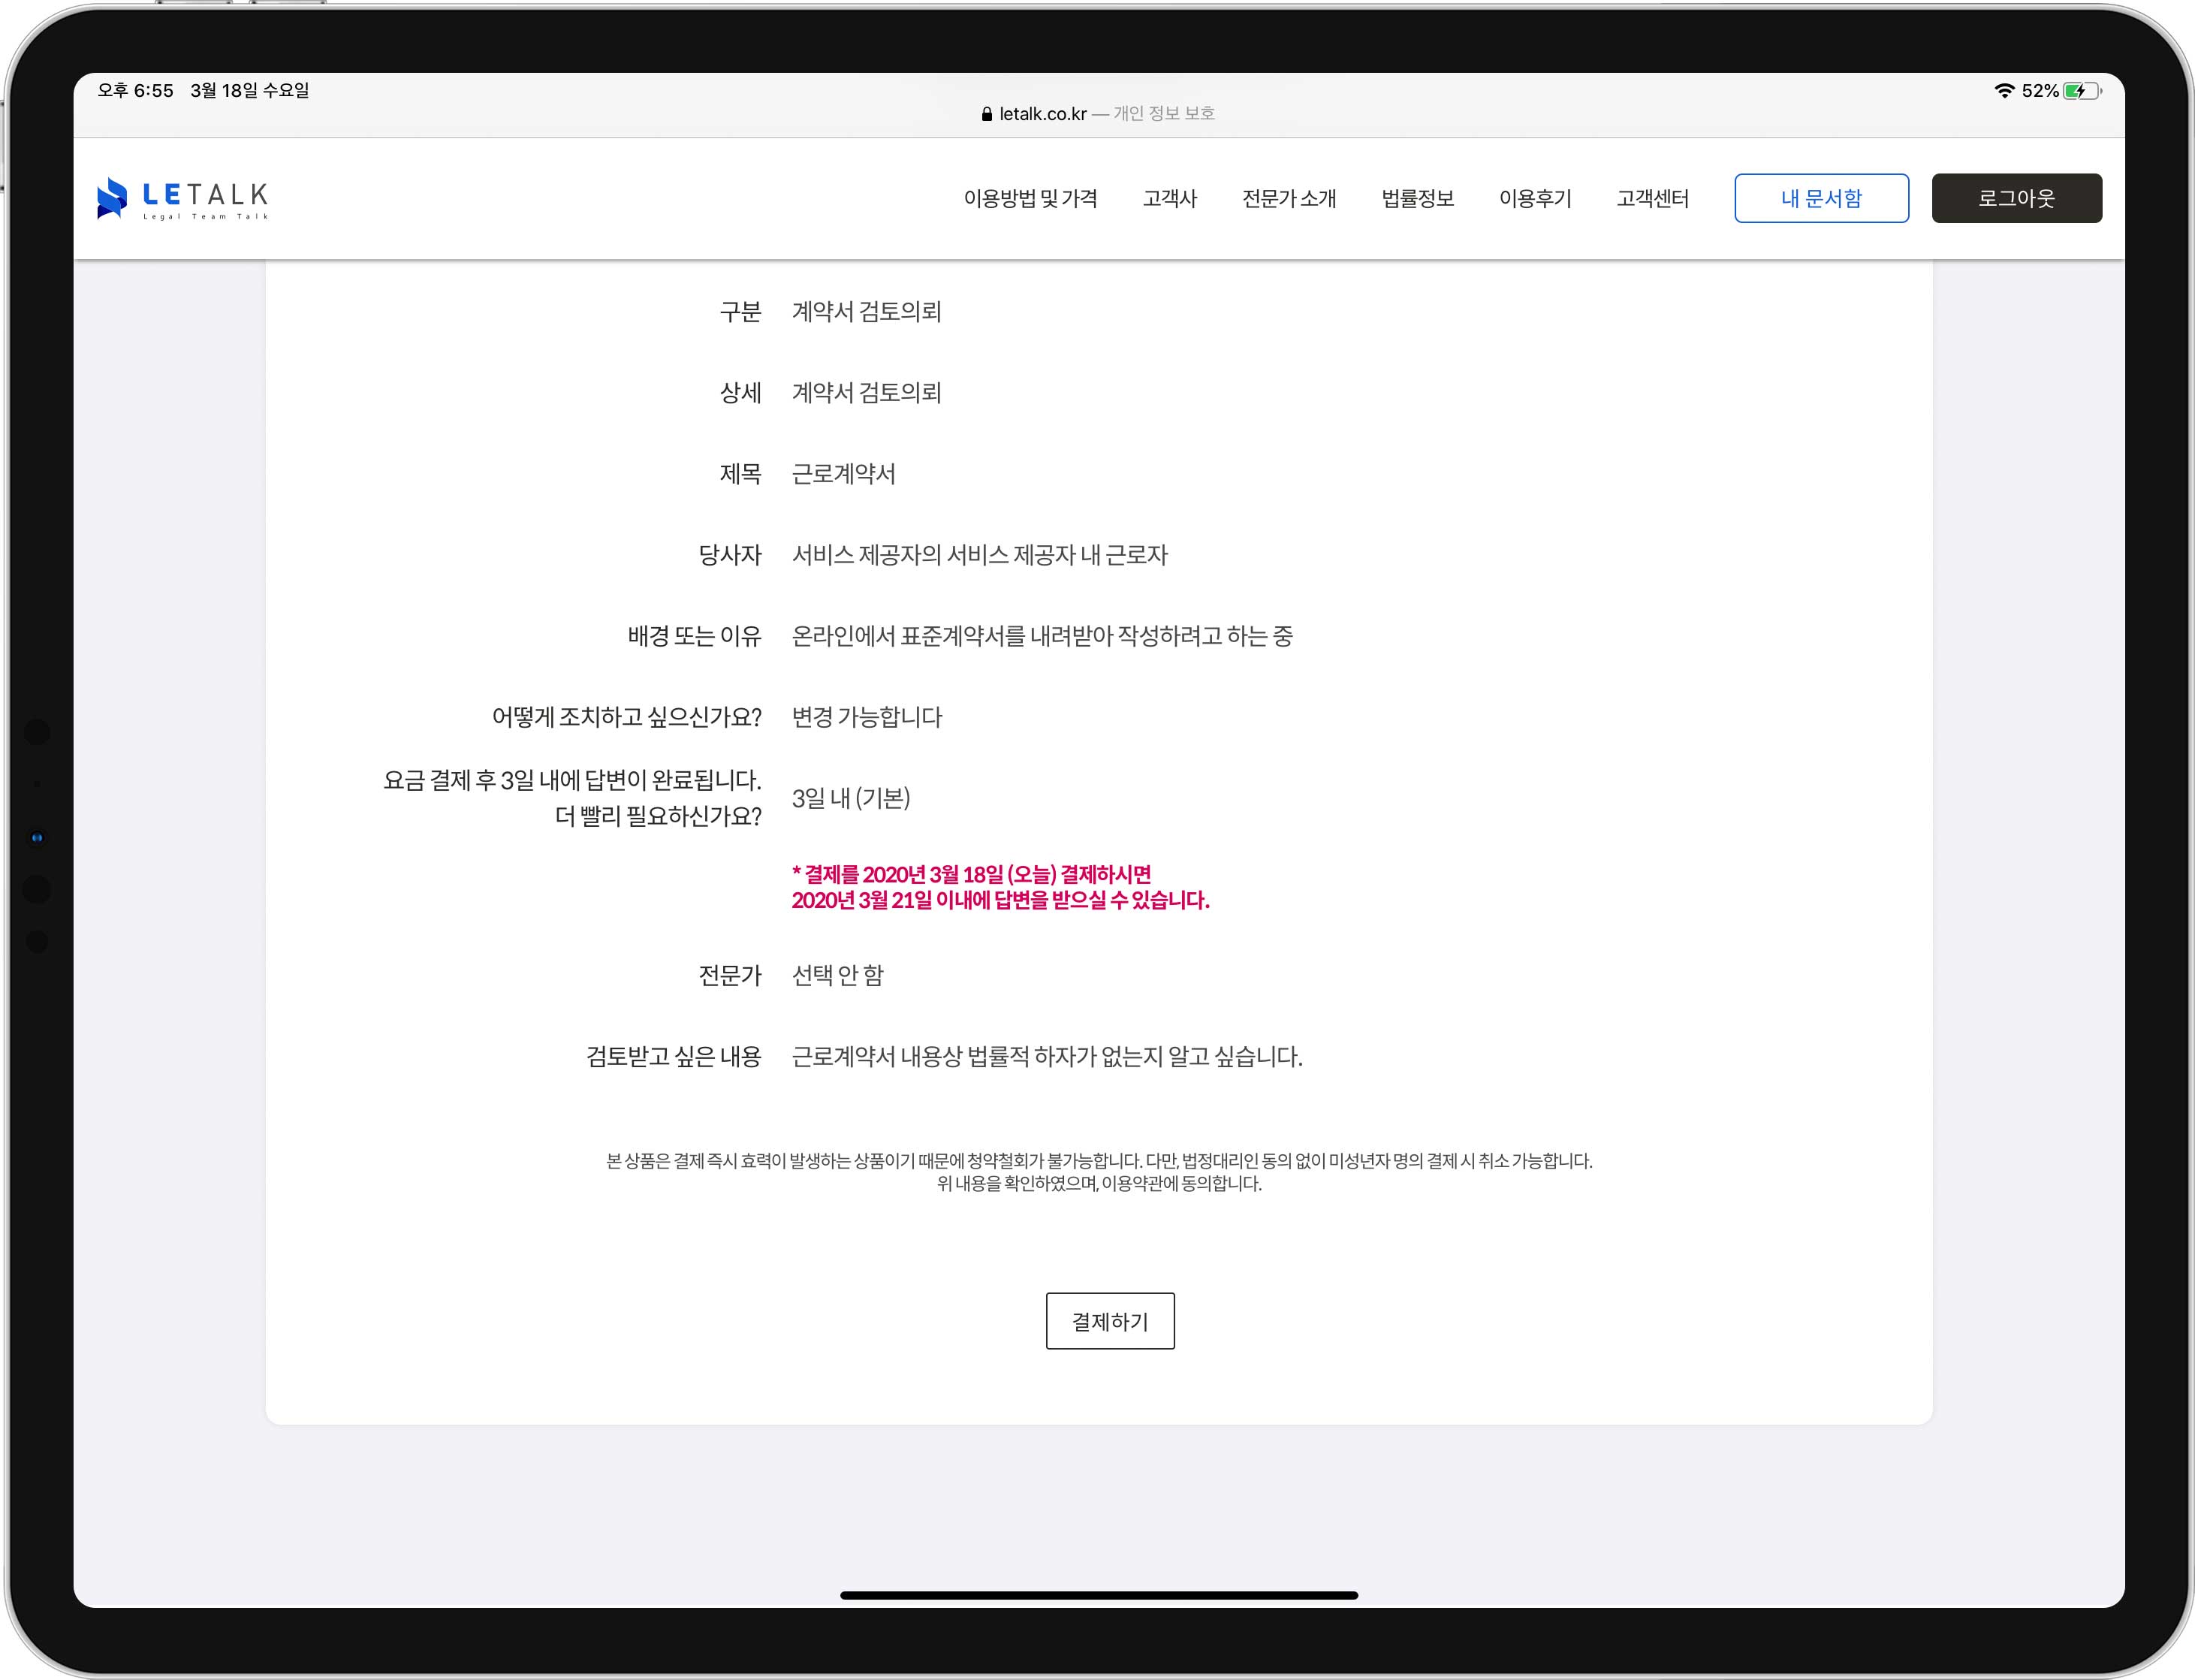Open 고객사 menu item
The image size is (2195, 1680).
1169,199
